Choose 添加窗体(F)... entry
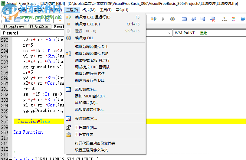 [x=105, y=90]
